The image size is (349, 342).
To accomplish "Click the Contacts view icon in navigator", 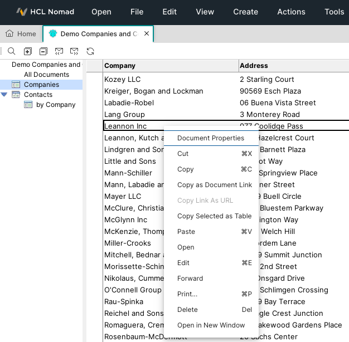I will [x=16, y=95].
